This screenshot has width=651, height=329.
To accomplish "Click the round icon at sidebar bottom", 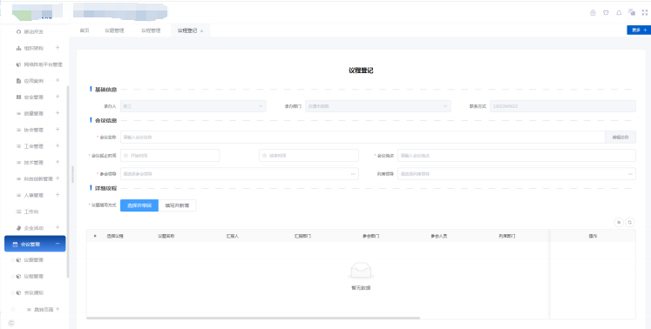I will [11, 323].
